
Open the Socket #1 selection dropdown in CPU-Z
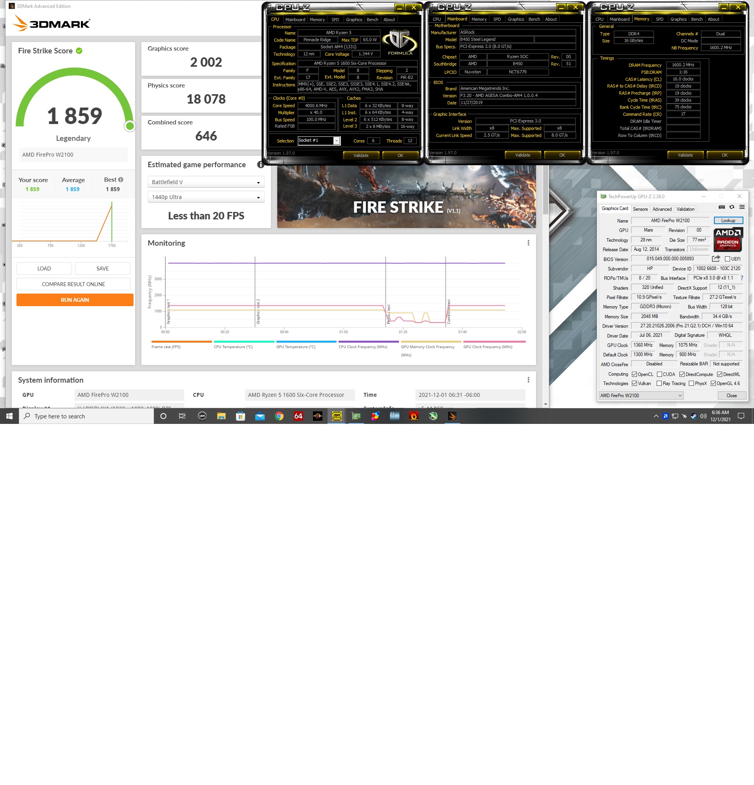click(x=319, y=141)
